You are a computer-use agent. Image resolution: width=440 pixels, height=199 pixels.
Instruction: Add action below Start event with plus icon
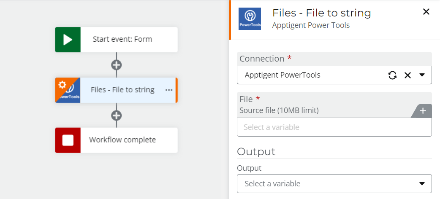tap(117, 65)
